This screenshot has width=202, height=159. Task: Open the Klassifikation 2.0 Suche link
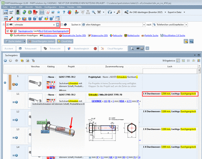pyautogui.click(x=174, y=36)
